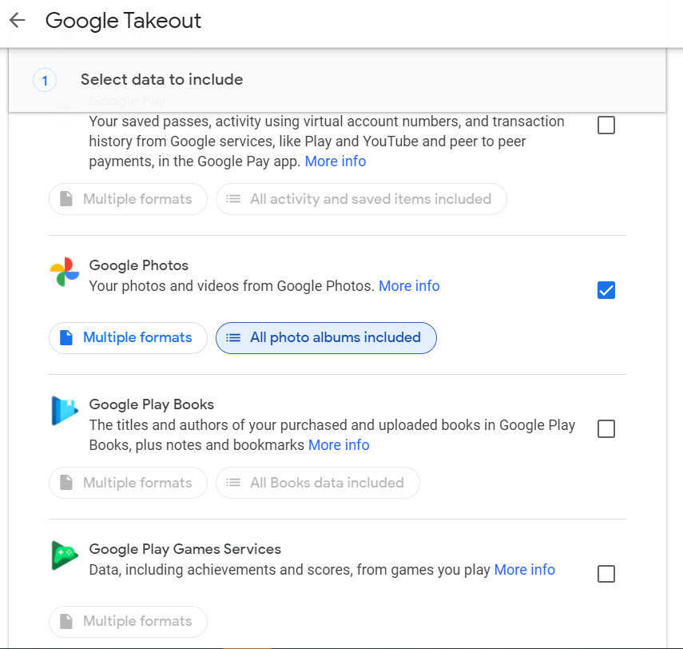
Task: Click the list icon in All photo albums included
Action: (x=233, y=338)
